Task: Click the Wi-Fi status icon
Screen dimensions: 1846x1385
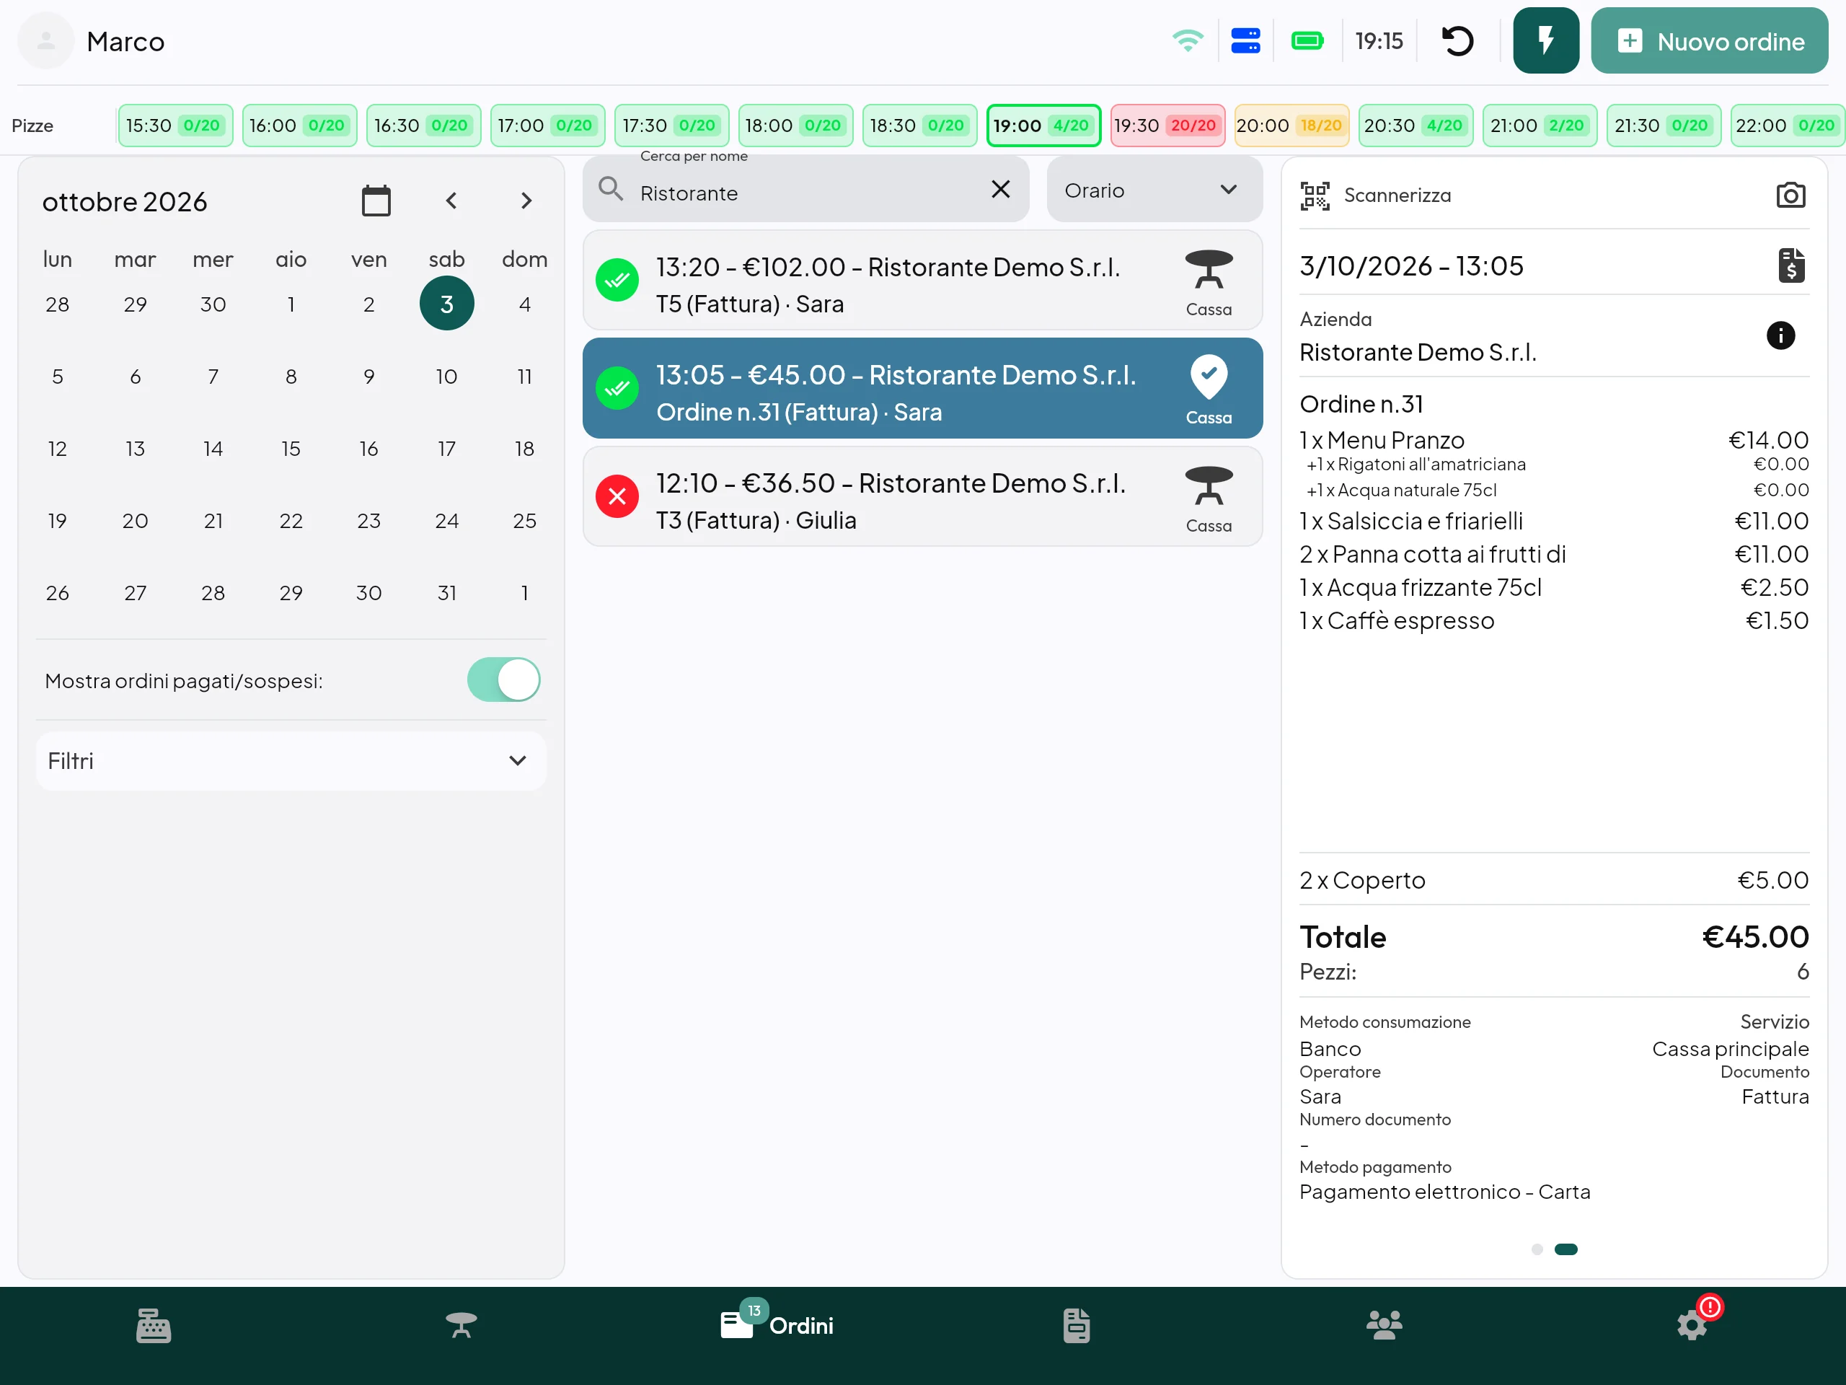Action: 1187,41
